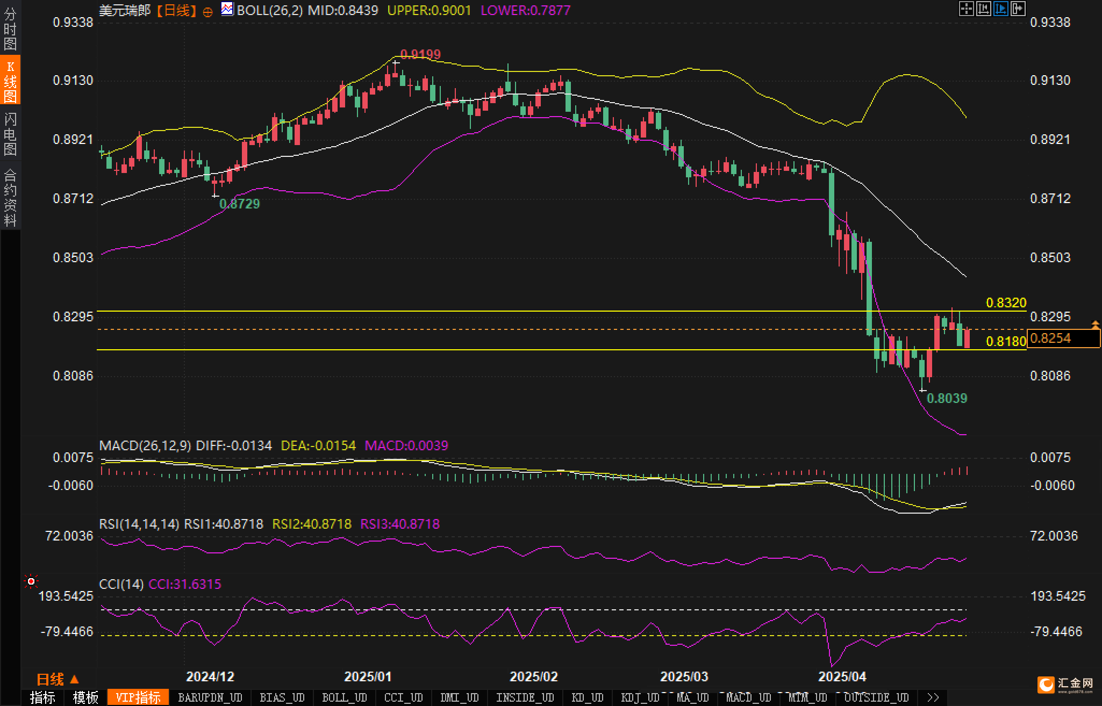Screen dimensions: 1102x706
Task: Click the orange price arrow marker
Action: point(1095,325)
